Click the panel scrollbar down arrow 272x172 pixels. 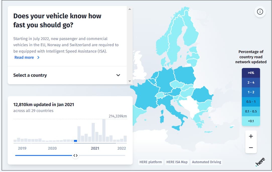[x=130, y=81]
